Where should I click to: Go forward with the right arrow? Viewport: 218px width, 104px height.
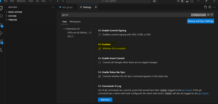pos(63,1)
